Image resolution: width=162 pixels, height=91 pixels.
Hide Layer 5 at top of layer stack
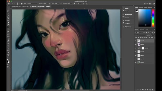136,41
